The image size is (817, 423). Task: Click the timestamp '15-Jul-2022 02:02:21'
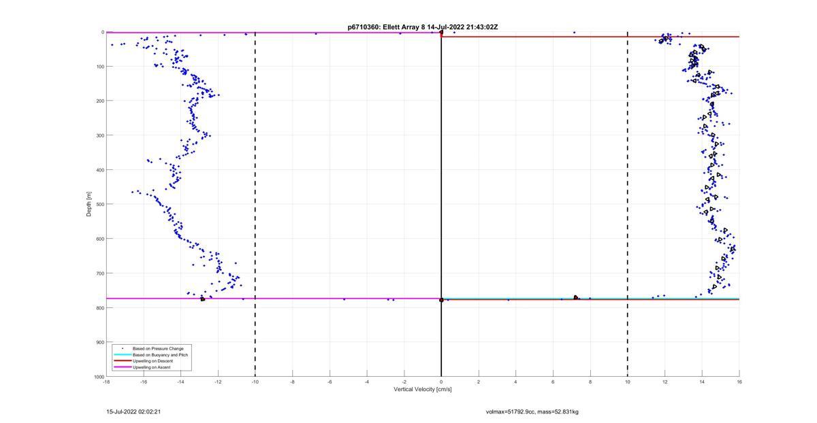(133, 411)
